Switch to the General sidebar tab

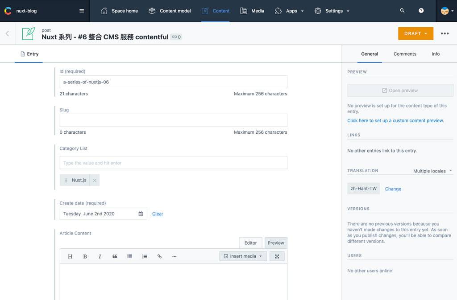(x=370, y=54)
